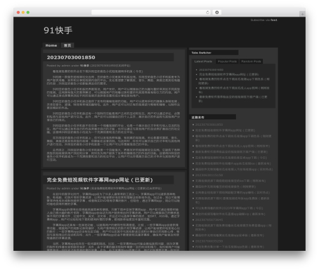
Task: Open 20230630115158 in sidebar list
Action: (x=209, y=175)
